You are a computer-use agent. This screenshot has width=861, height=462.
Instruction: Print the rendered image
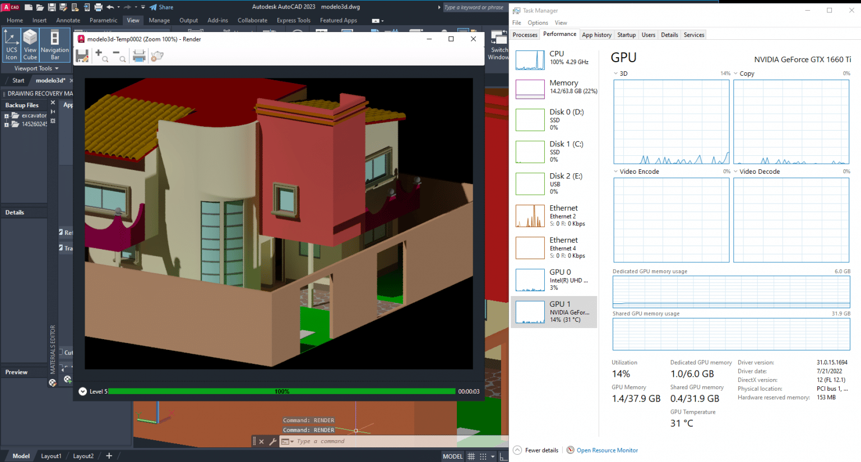139,56
